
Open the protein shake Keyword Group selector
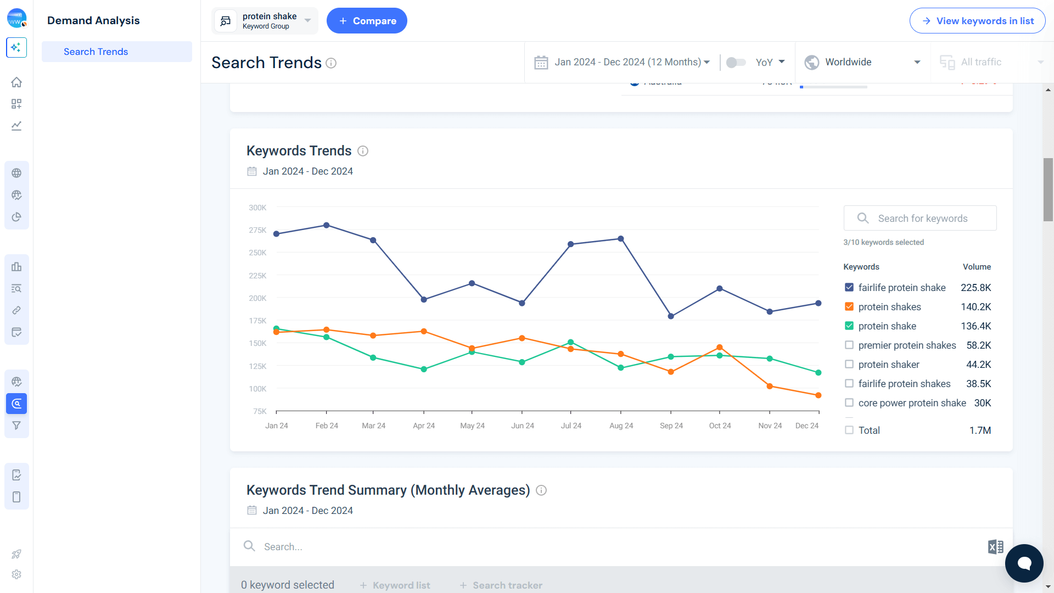point(265,20)
